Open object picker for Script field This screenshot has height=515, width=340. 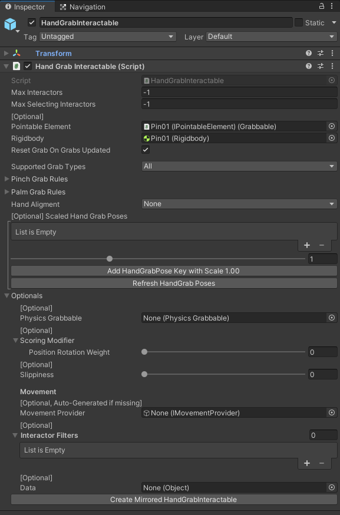(332, 81)
